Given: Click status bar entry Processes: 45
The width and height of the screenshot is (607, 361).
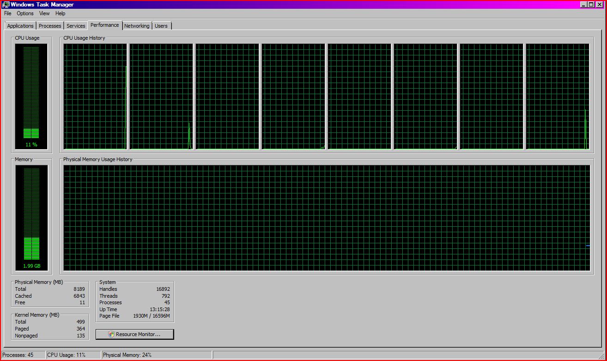Looking at the screenshot, I should (x=23, y=355).
